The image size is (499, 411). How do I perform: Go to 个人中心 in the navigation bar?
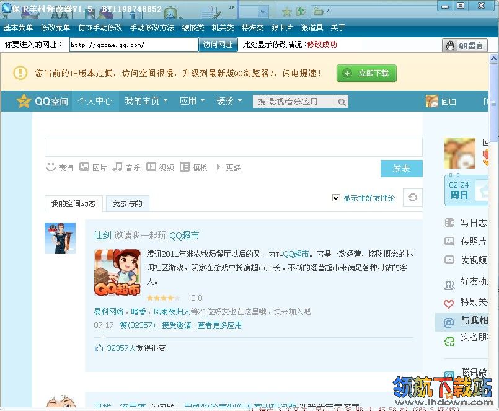click(x=95, y=101)
